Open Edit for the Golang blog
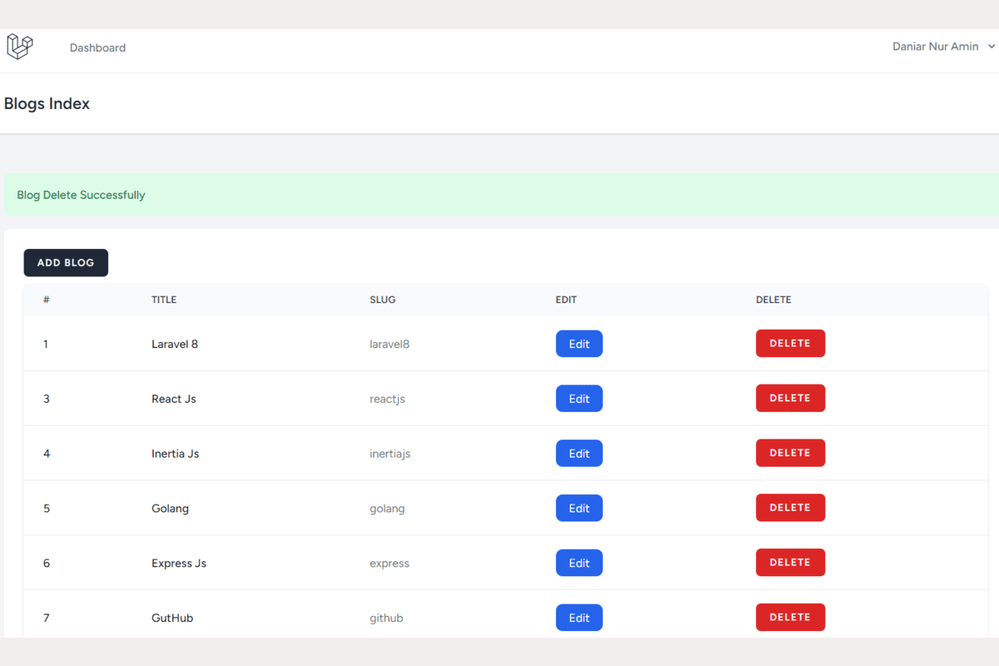The width and height of the screenshot is (999, 666). pyautogui.click(x=579, y=509)
